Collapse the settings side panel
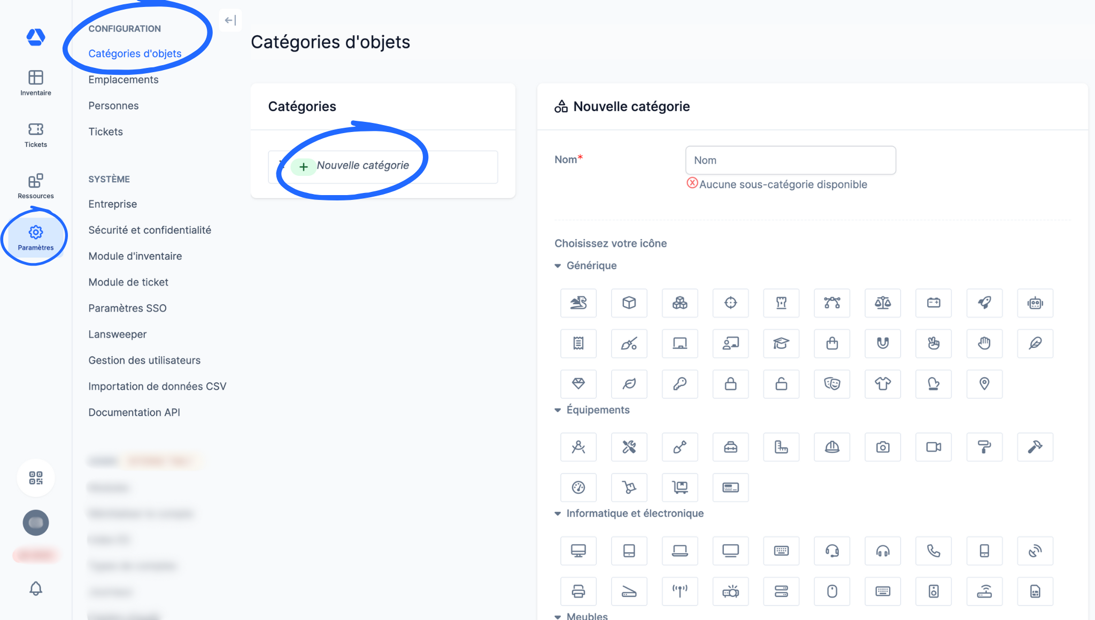 click(230, 20)
